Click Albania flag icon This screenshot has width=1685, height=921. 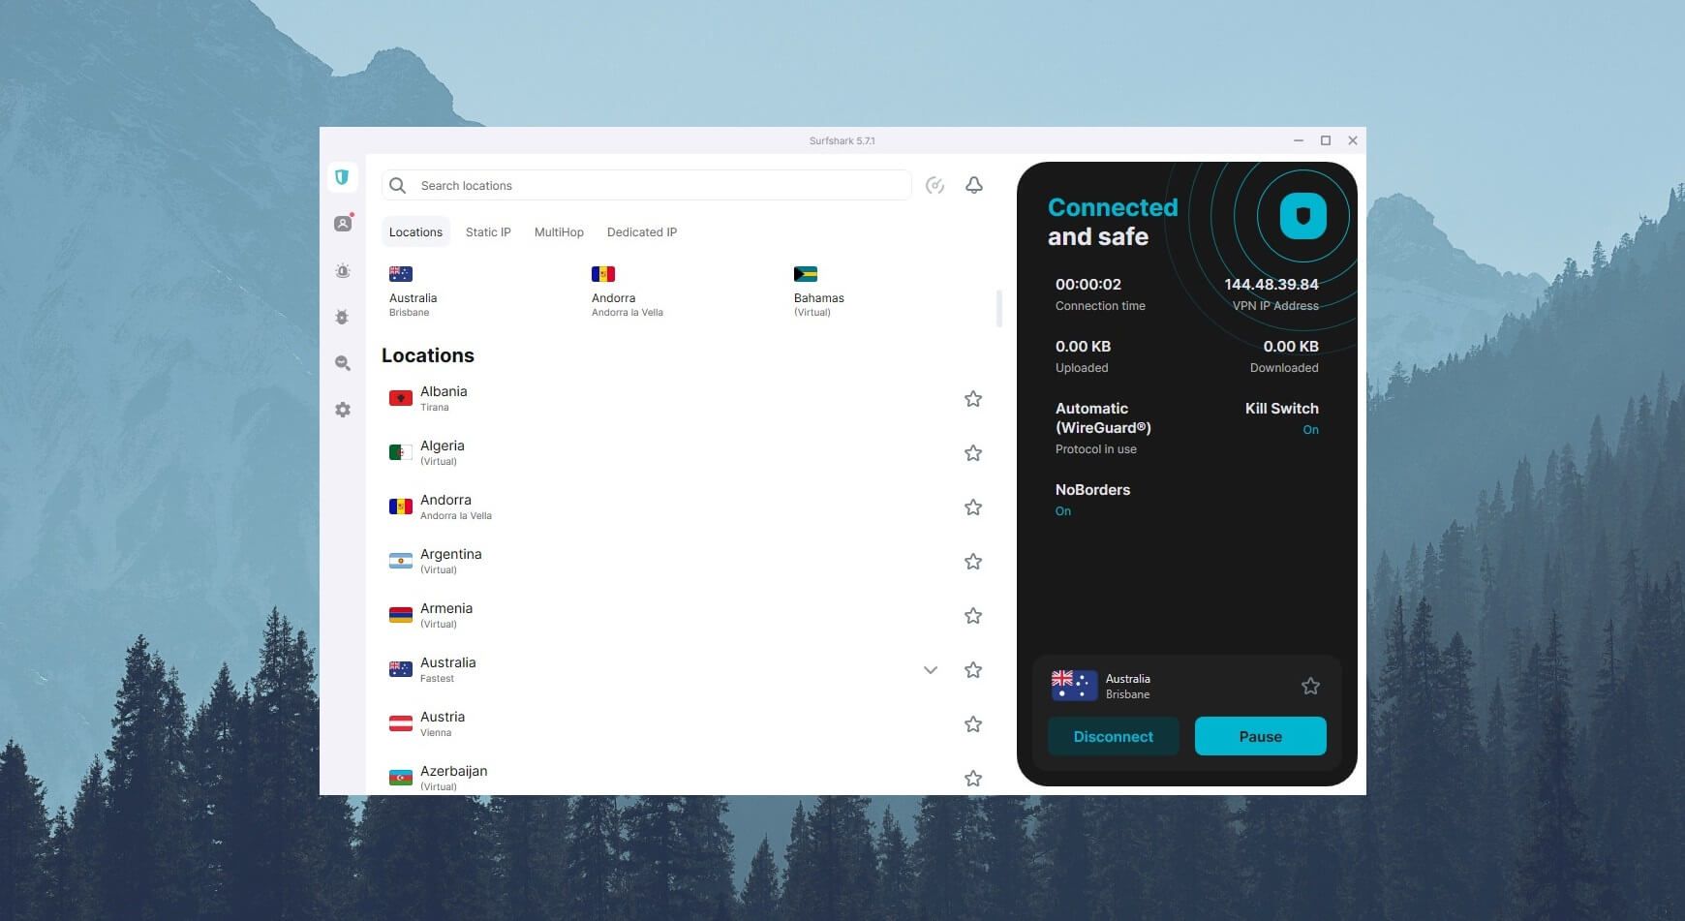[401, 398]
